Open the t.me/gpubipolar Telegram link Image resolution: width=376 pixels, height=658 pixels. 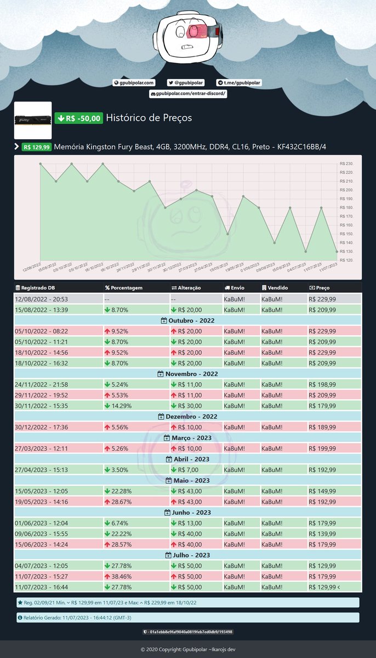click(x=238, y=83)
